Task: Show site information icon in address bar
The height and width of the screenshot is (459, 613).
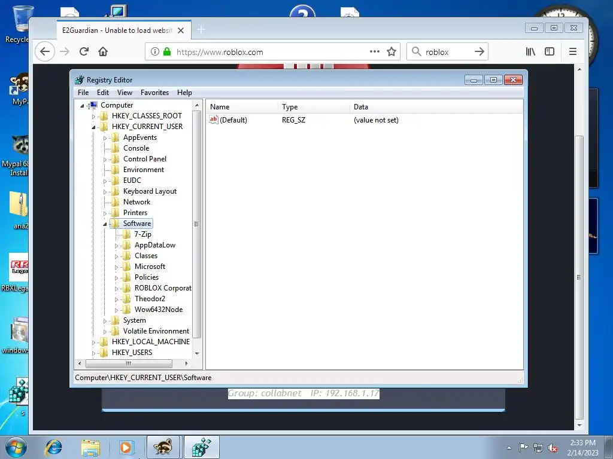Action: click(x=155, y=51)
